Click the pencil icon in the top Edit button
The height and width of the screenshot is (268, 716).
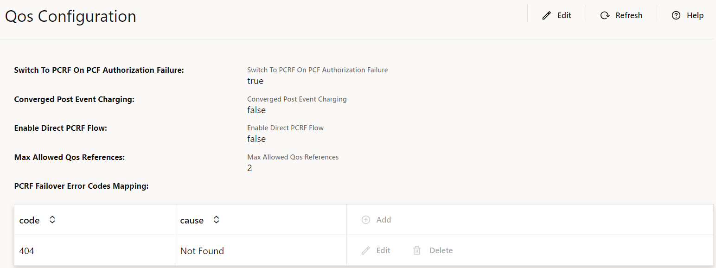coord(547,16)
